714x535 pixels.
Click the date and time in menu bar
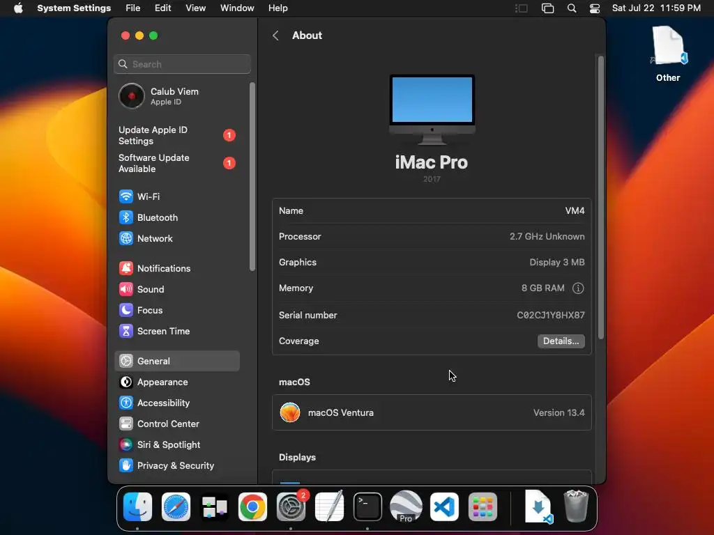pyautogui.click(x=656, y=8)
